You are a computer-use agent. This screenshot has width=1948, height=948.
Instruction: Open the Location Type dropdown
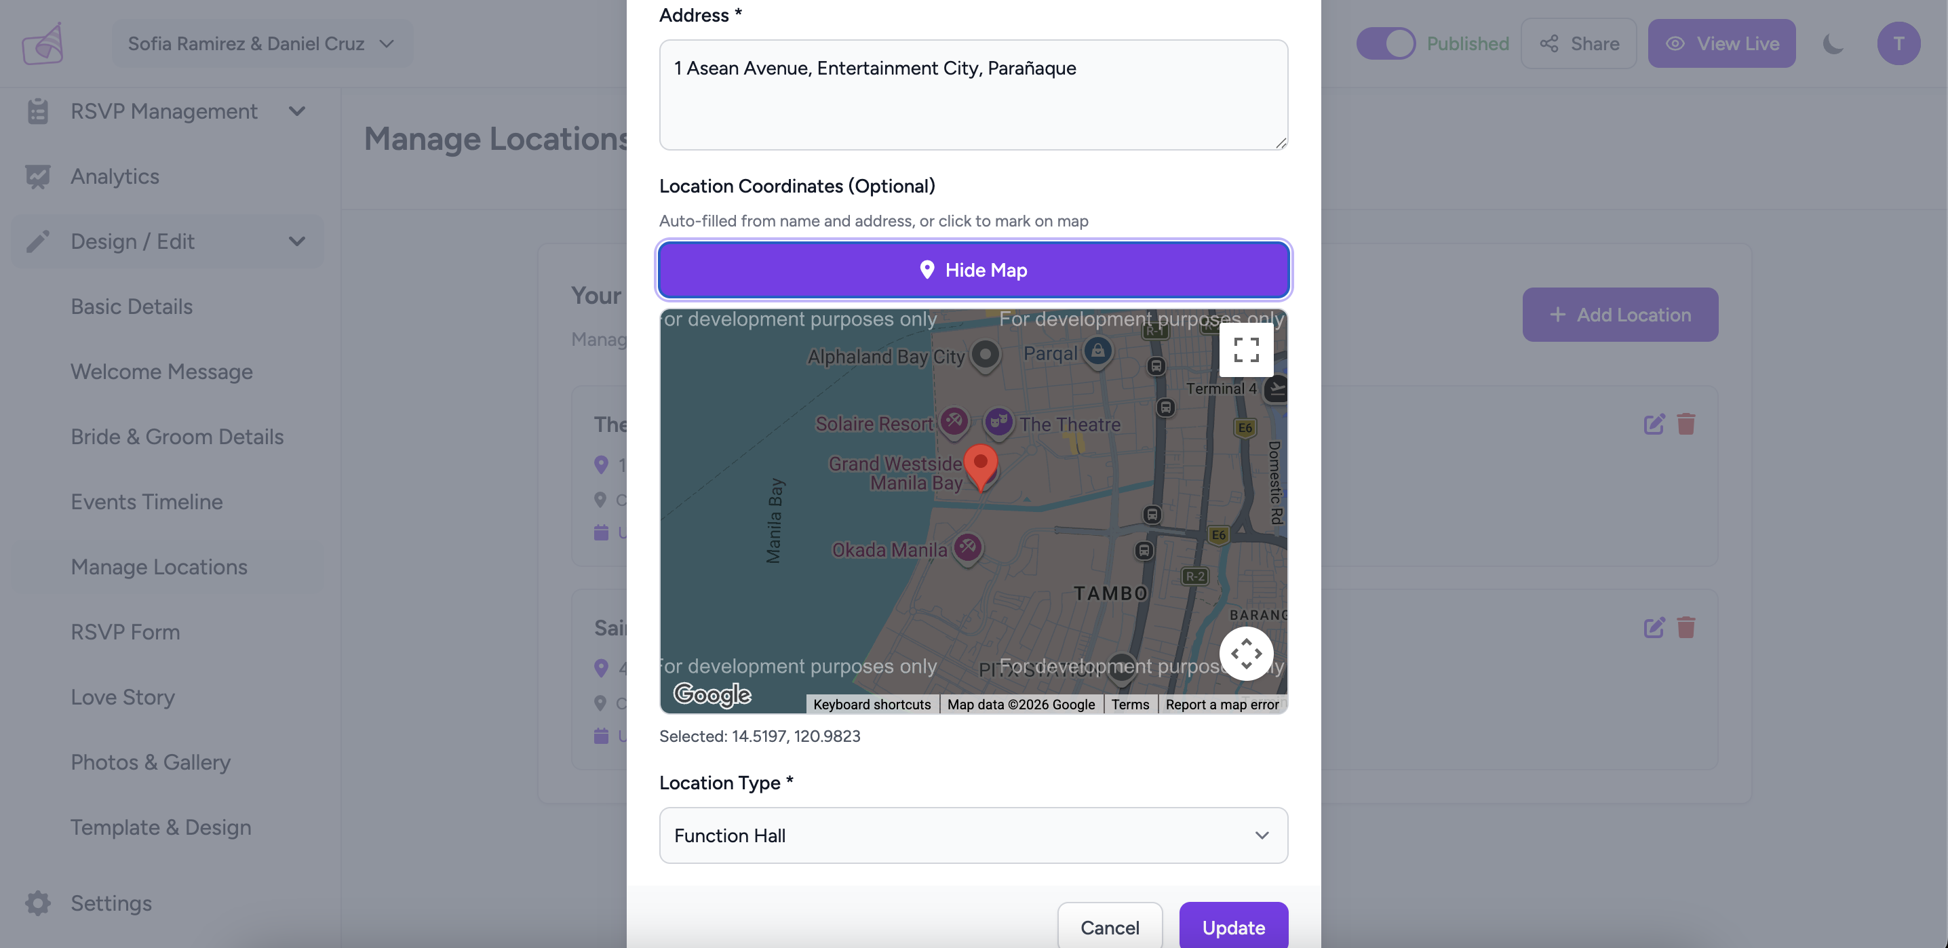coord(973,835)
